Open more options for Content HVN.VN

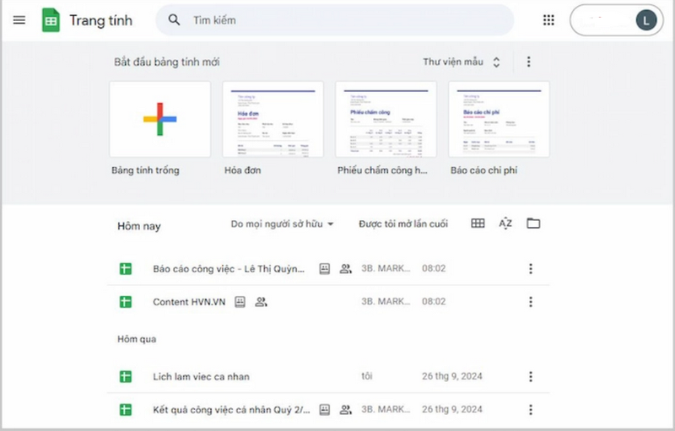click(x=531, y=302)
